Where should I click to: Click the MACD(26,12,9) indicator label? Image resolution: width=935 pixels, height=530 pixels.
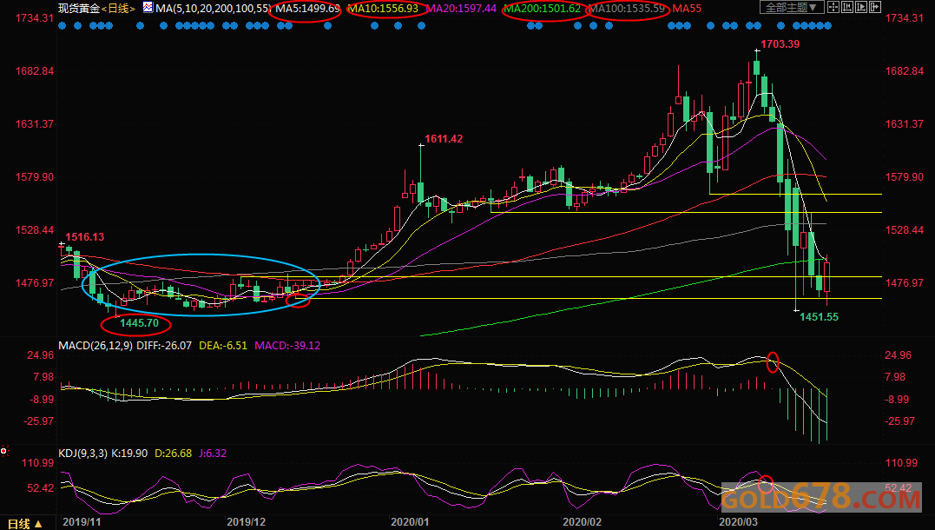pos(95,346)
